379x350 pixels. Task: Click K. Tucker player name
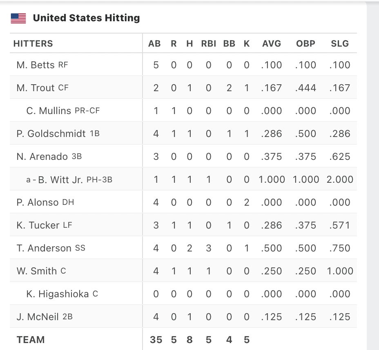coord(38,225)
